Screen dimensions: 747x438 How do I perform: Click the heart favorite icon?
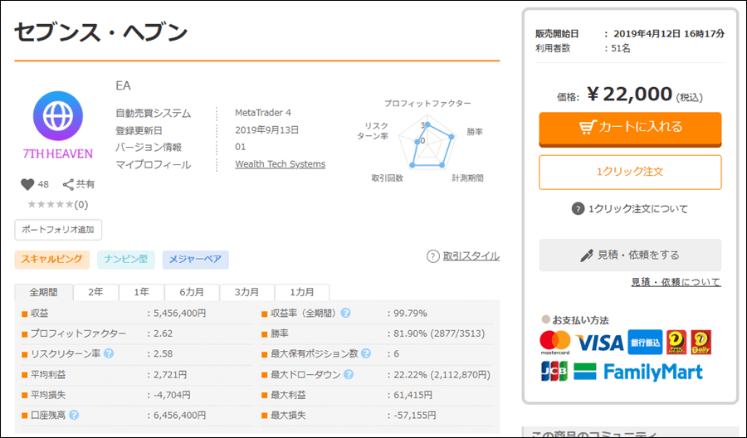click(27, 184)
